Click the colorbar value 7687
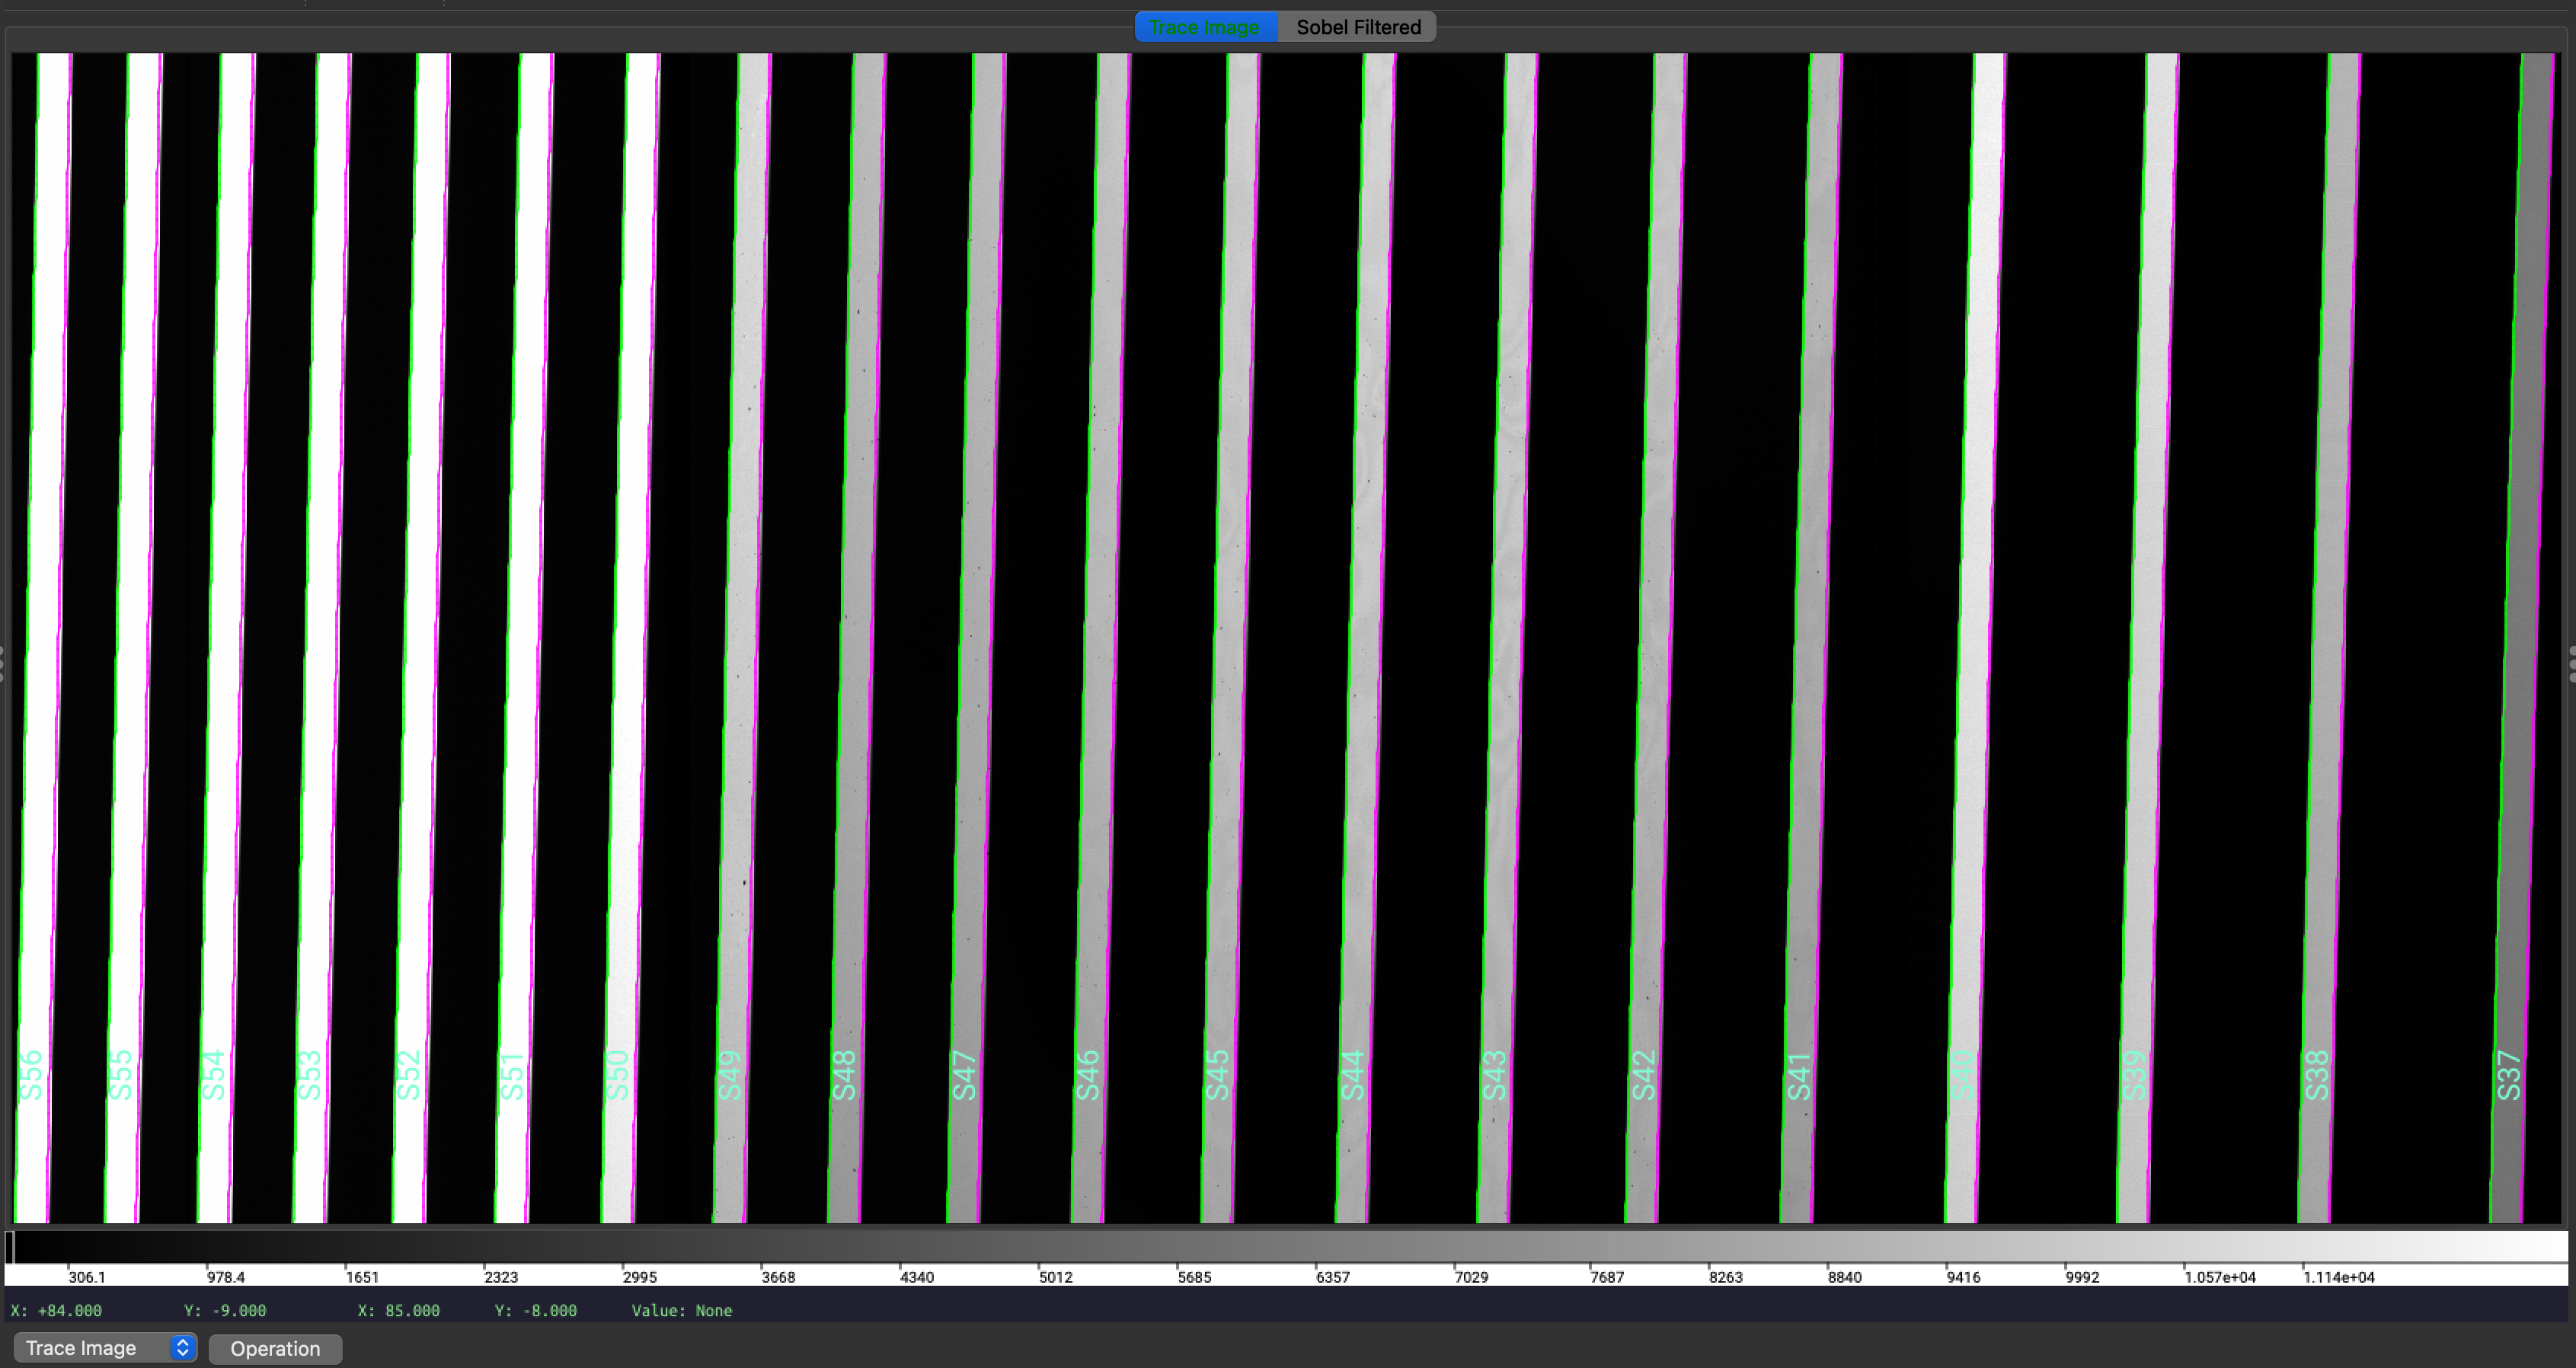The image size is (2576, 1368). click(x=1607, y=1277)
